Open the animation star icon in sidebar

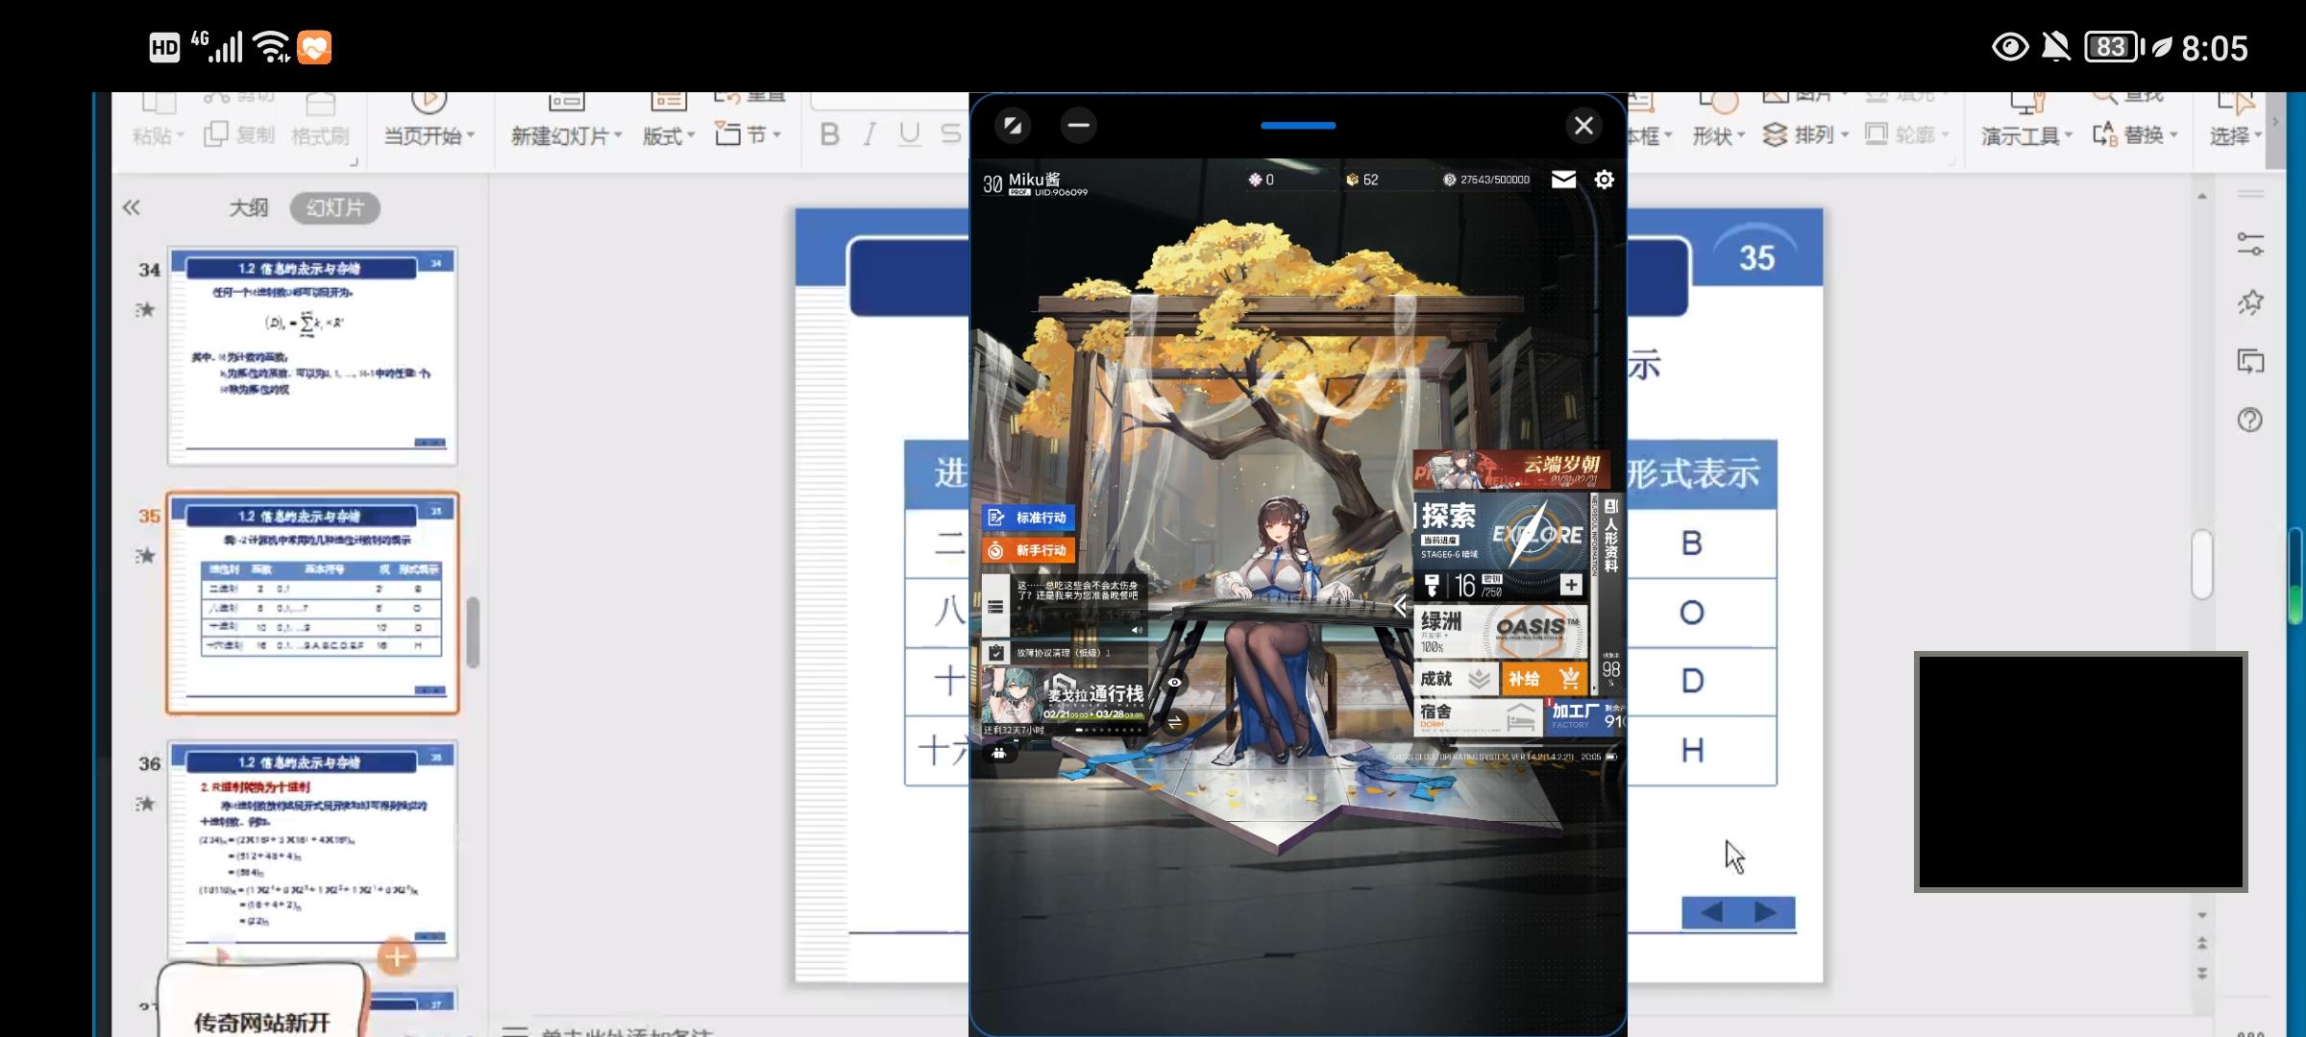pyautogui.click(x=2250, y=302)
